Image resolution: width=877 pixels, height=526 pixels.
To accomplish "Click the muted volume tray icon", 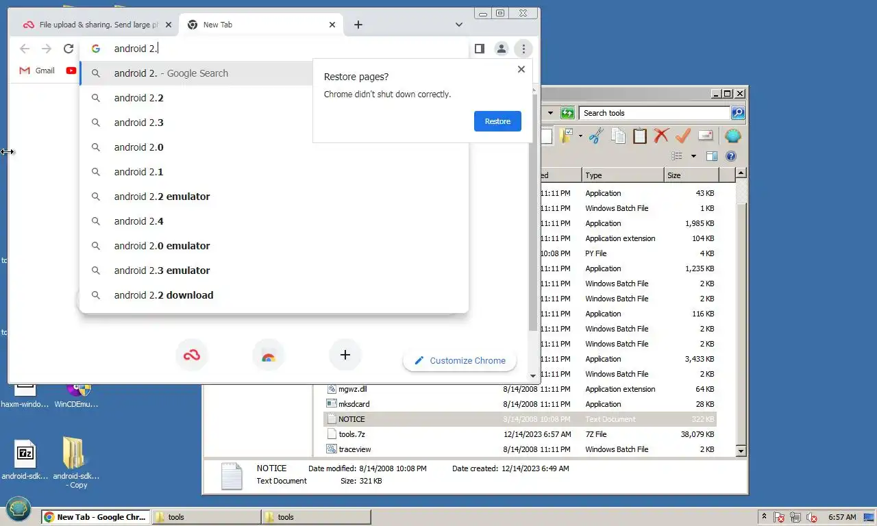I will pyautogui.click(x=812, y=517).
